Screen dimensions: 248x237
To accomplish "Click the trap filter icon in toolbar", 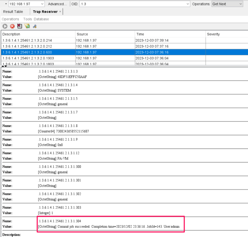I will (x=27, y=26).
